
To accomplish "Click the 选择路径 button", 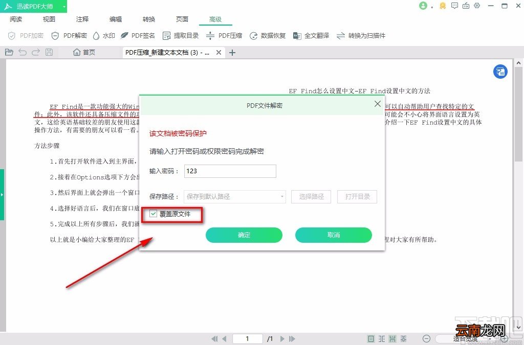I will pyautogui.click(x=311, y=197).
